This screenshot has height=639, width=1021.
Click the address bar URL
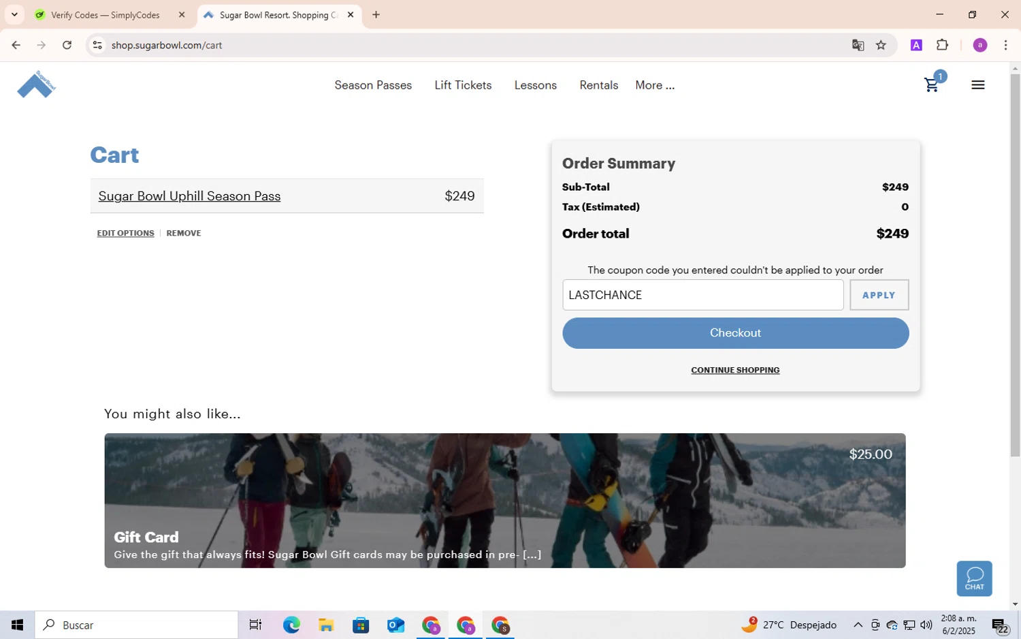pos(167,45)
